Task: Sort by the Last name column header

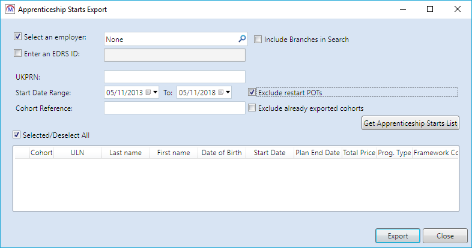Action: click(126, 153)
